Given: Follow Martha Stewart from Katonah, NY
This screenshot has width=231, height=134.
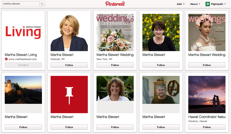Looking at the screenshot, I should (x=69, y=65).
